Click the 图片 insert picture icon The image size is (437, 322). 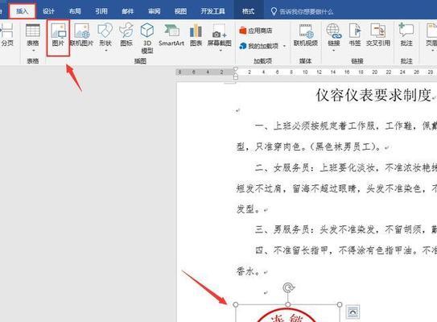pyautogui.click(x=58, y=35)
